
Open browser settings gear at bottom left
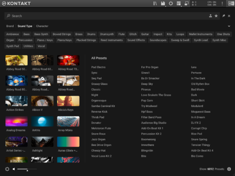(7, 169)
